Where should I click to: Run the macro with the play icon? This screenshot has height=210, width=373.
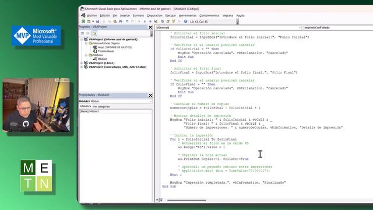point(139,22)
